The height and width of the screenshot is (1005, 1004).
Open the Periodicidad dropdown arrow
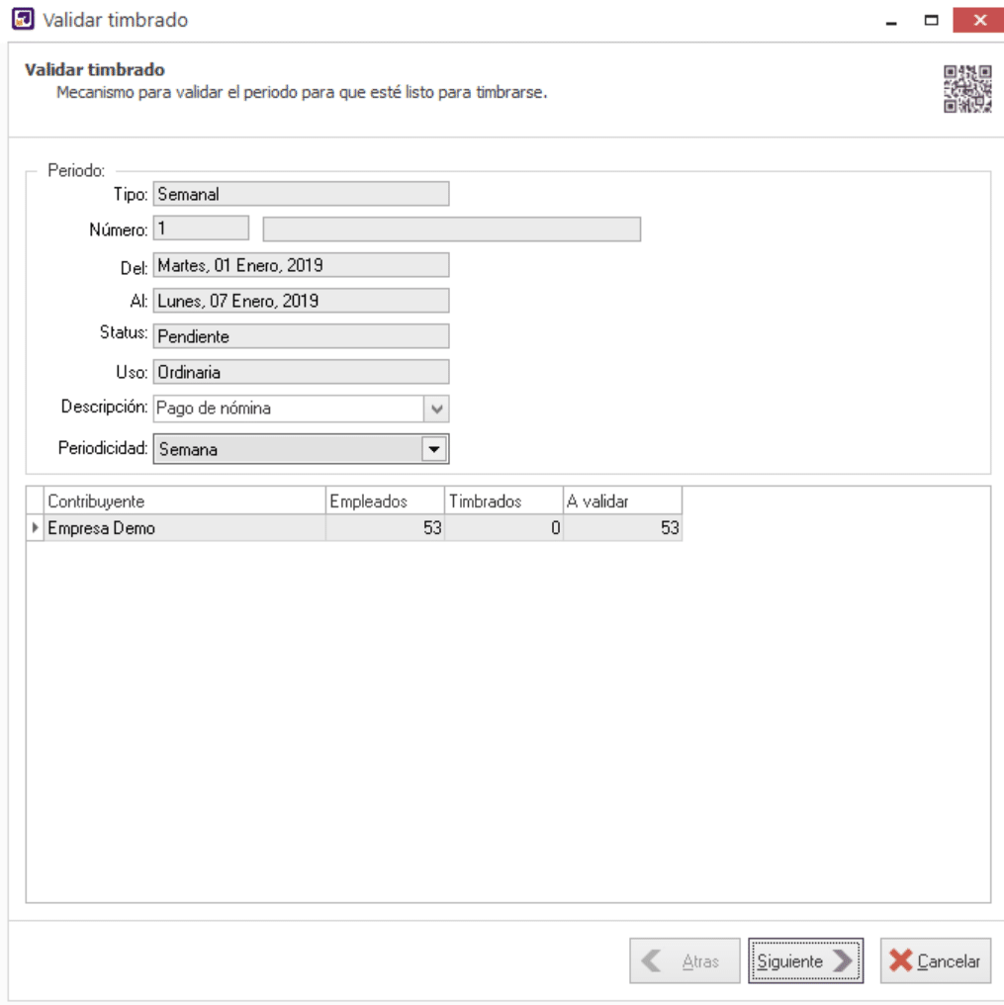[434, 449]
